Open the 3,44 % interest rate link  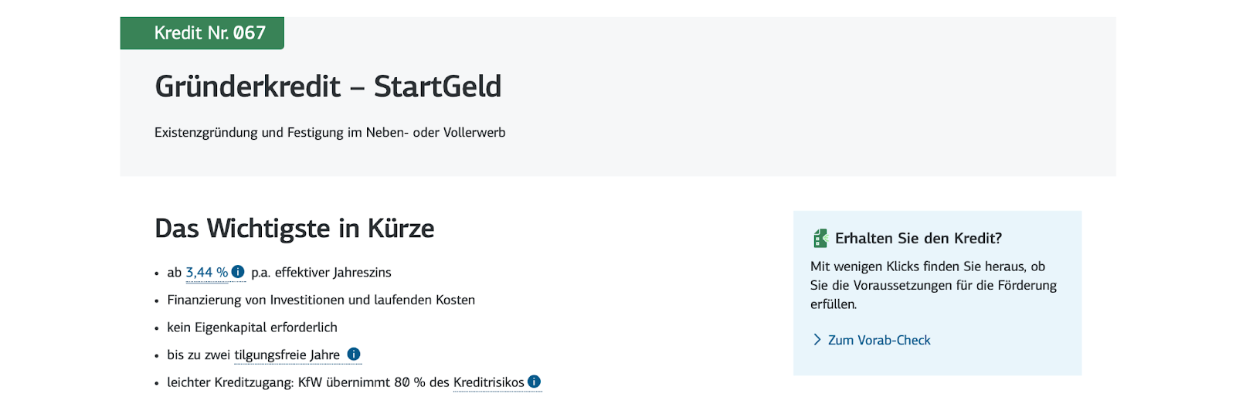coord(206,273)
